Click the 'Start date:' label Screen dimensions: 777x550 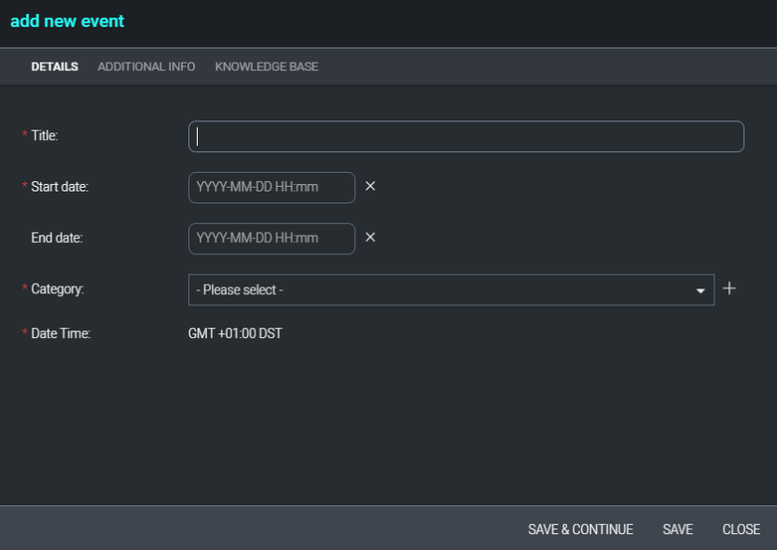pyautogui.click(x=60, y=187)
